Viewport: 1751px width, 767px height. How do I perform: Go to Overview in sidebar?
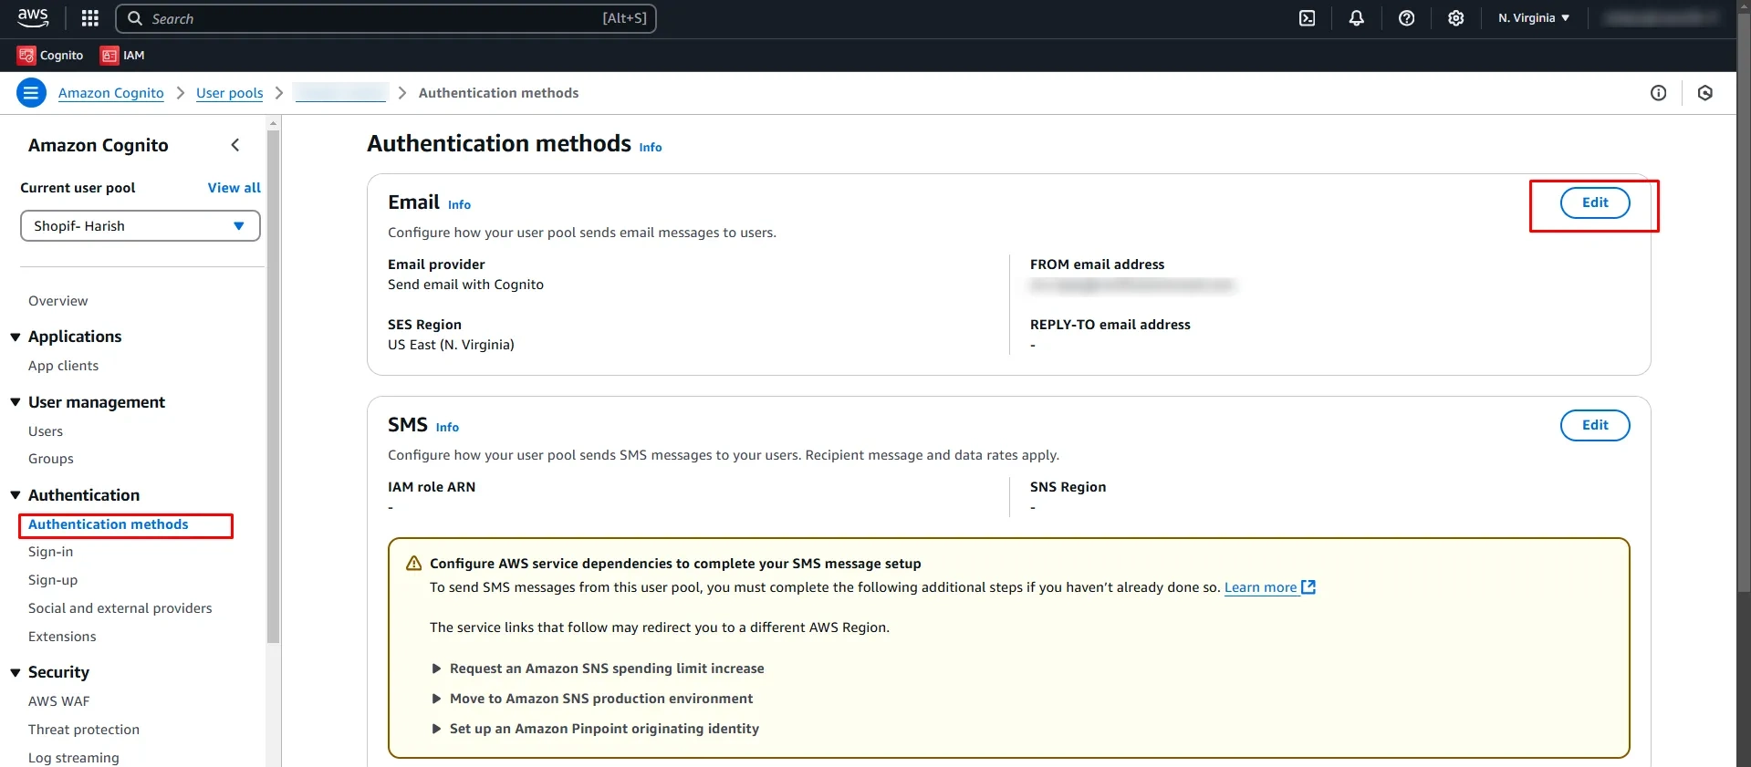[58, 301]
